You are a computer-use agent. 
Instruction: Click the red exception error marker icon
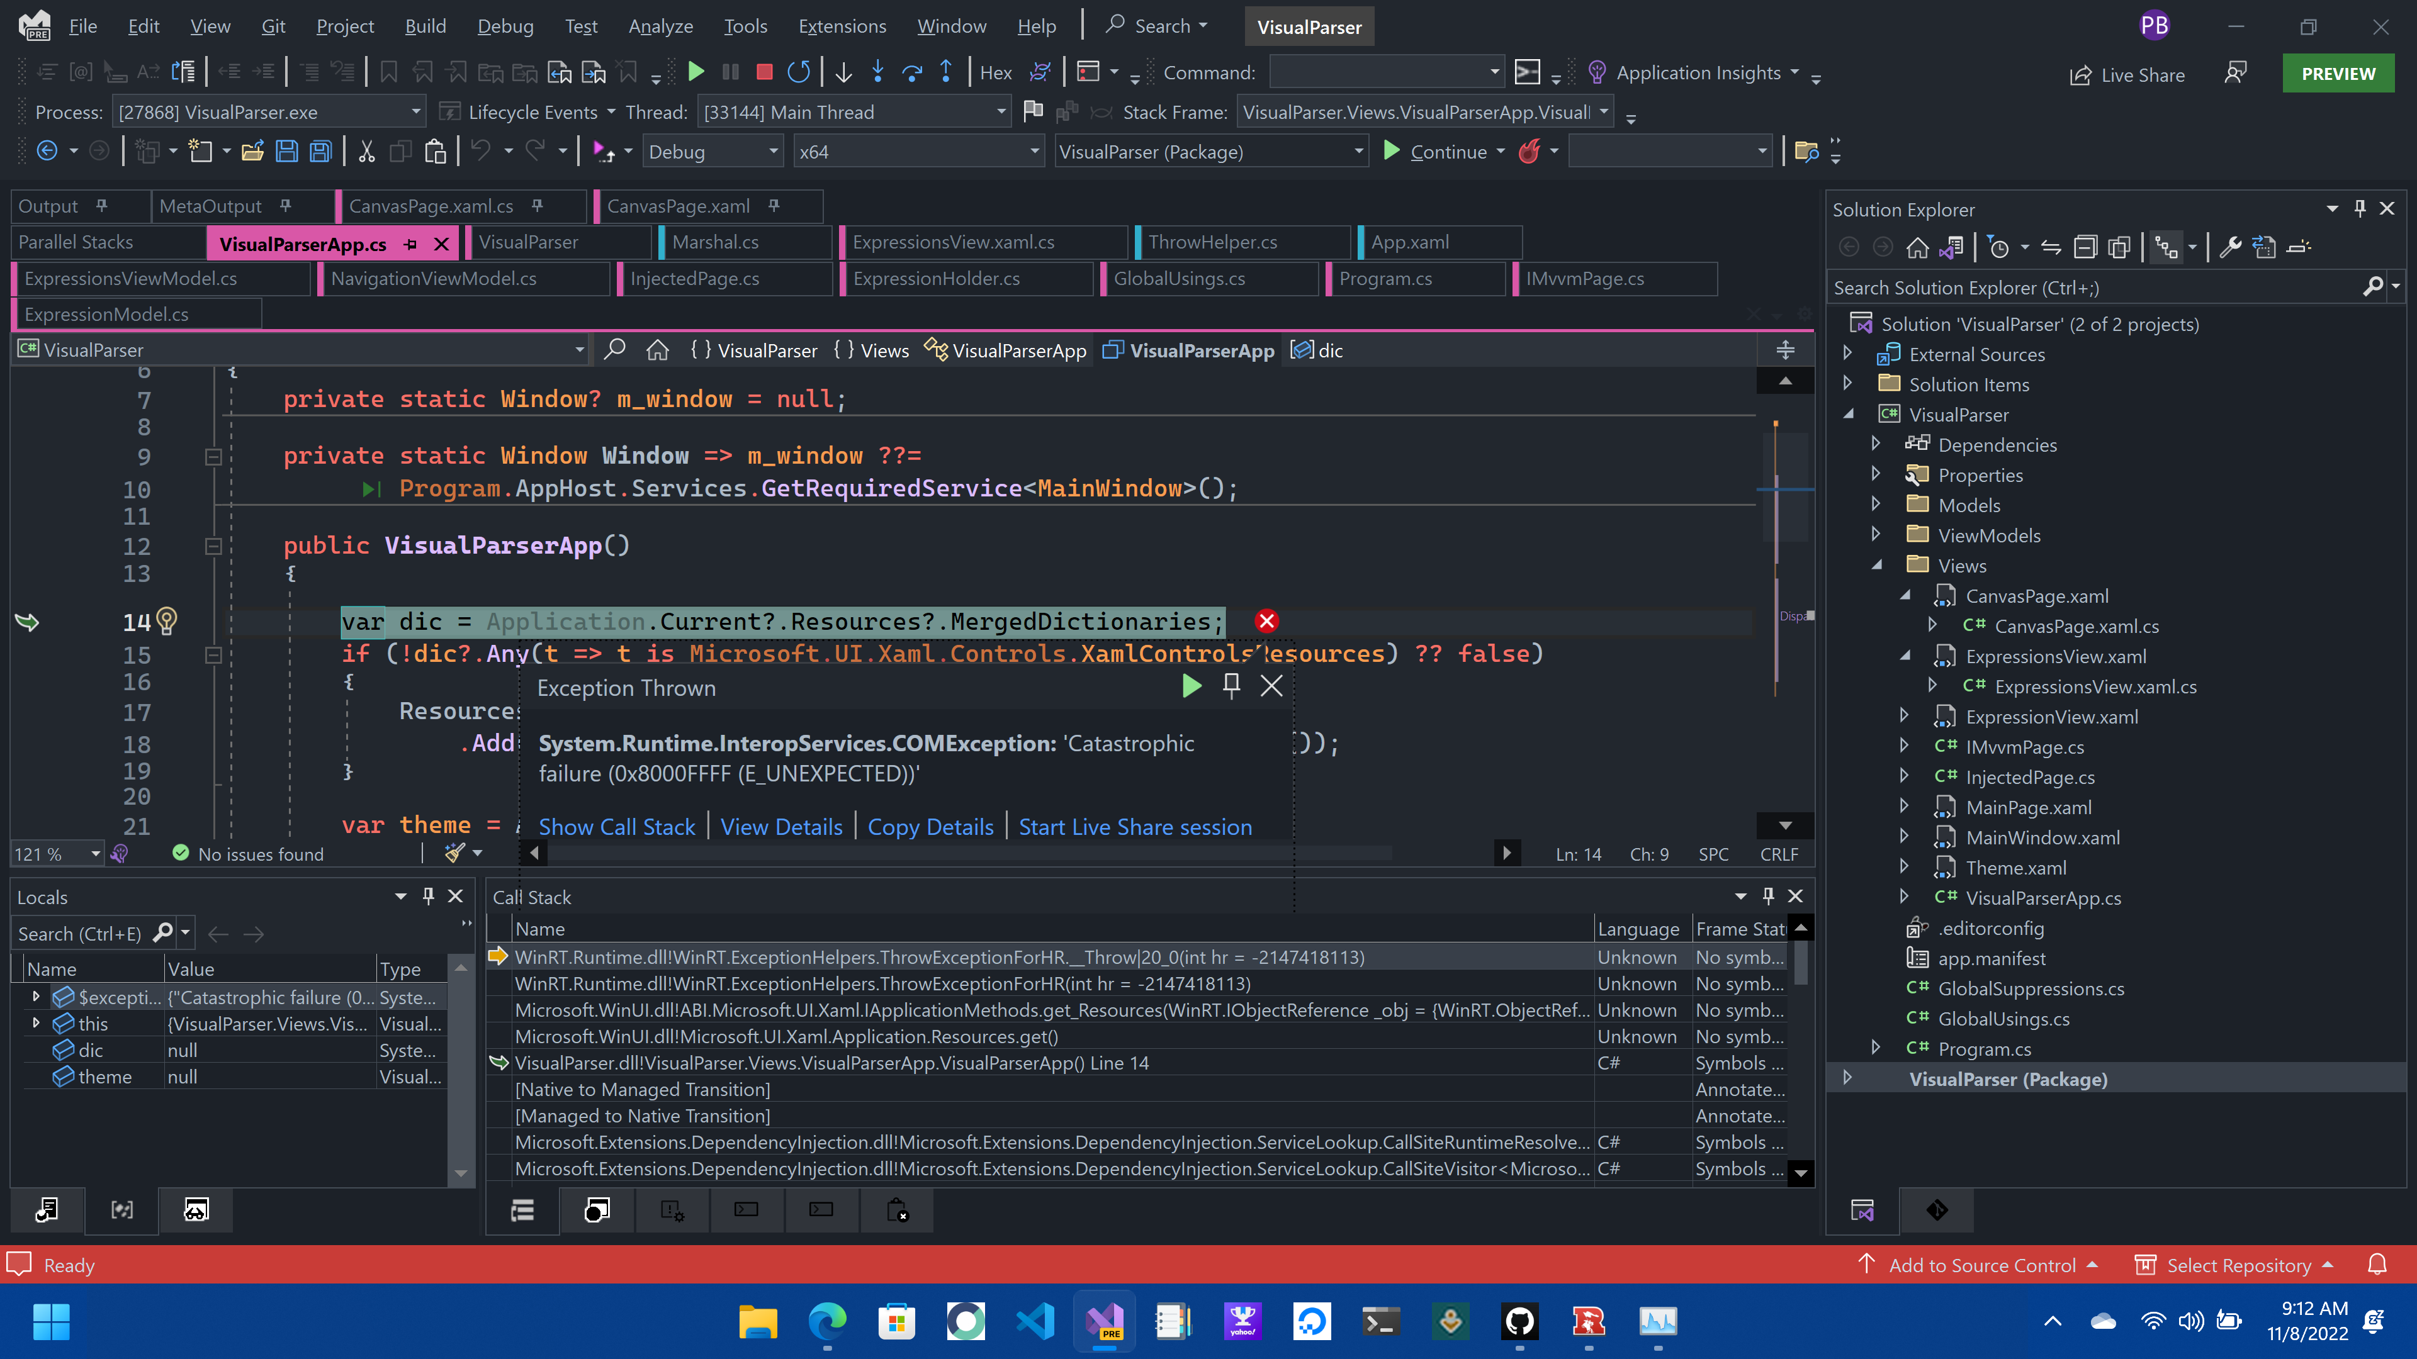tap(1266, 621)
